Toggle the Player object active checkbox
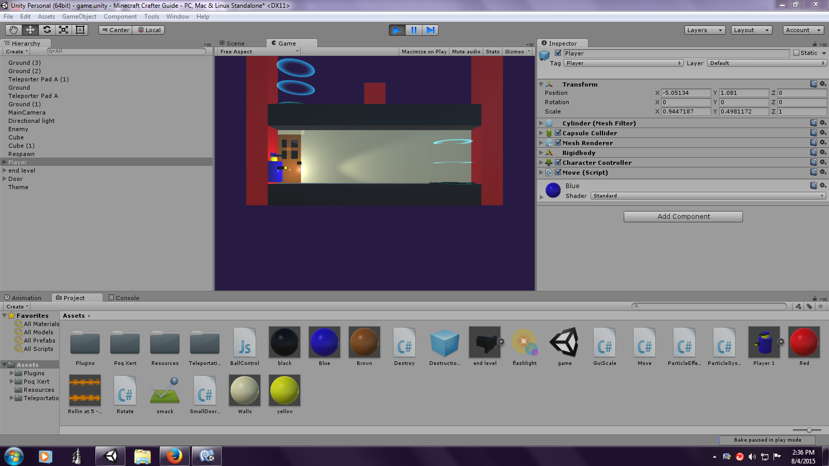 pos(558,53)
